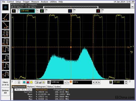Enable the channel 4 On checkbox
Image resolution: width=136 pixels, height=101 pixels.
(x=102, y=12)
